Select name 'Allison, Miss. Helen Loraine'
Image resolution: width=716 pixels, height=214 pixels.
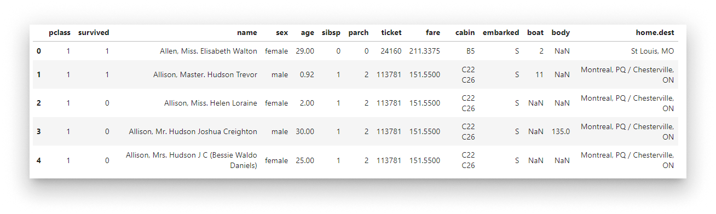(211, 103)
